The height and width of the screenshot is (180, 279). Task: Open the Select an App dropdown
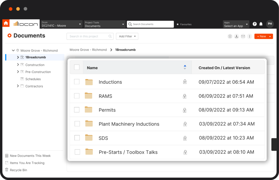click(236, 24)
